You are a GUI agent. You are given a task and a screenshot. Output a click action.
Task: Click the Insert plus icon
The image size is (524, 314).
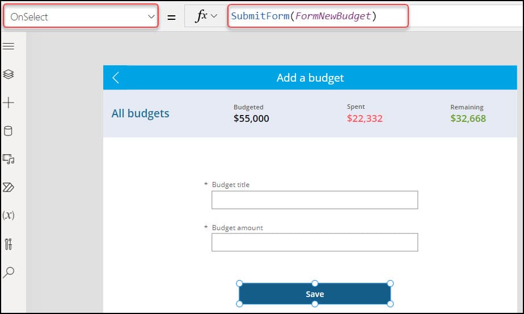pyautogui.click(x=9, y=103)
